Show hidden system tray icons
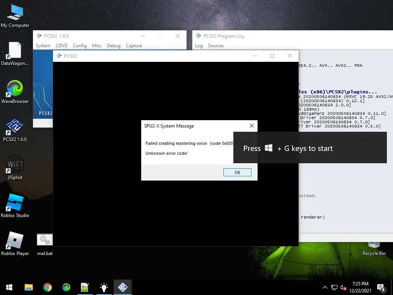393x295 pixels. click(325, 287)
